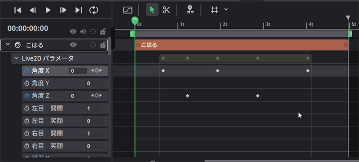Viewport: 359px width, 162px height.
Task: Select the arrow selection tool
Action: pyautogui.click(x=152, y=10)
